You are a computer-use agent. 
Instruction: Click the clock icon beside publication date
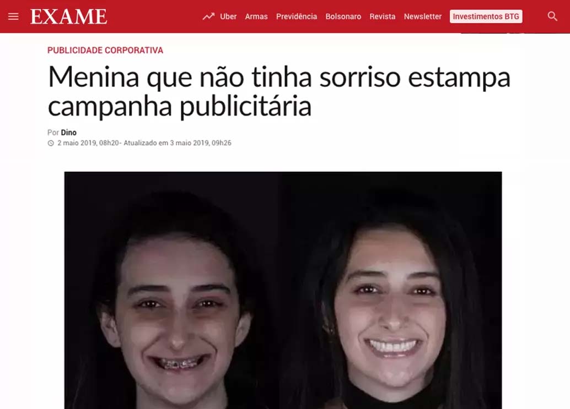(x=51, y=143)
